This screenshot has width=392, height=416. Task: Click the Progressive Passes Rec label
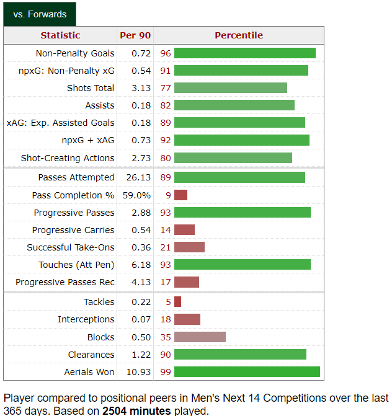[65, 282]
